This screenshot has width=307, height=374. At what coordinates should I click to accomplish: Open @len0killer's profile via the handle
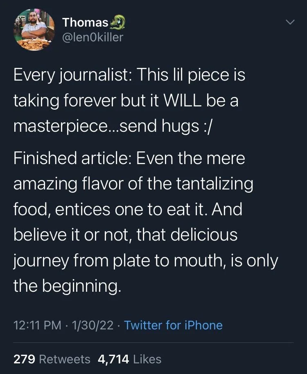pyautogui.click(x=94, y=36)
